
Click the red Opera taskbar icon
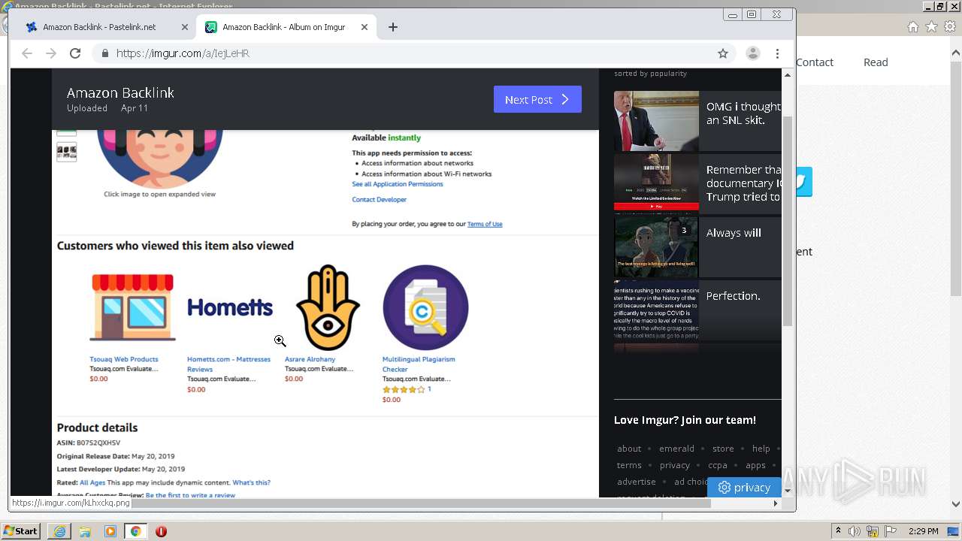pos(161,531)
